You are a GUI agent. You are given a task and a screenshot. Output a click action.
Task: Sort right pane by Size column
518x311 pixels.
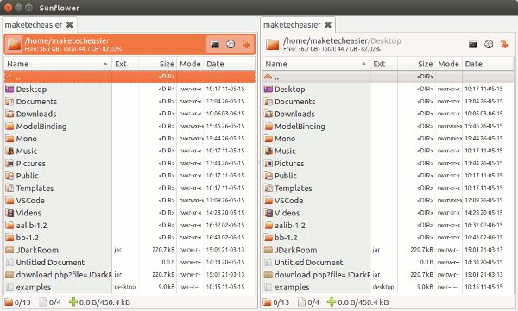(416, 64)
